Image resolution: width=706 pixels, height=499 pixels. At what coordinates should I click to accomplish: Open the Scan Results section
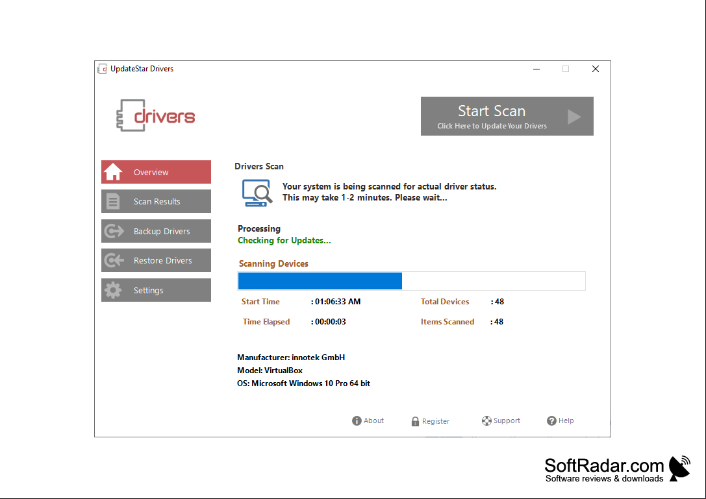point(156,201)
